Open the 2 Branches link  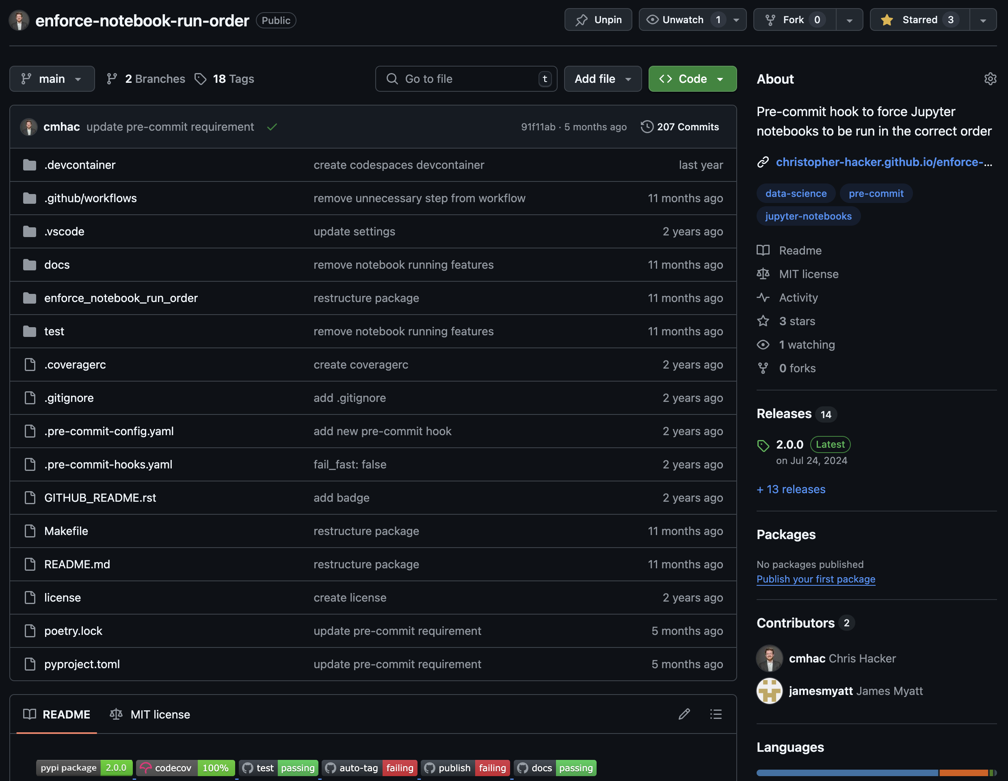click(x=146, y=79)
